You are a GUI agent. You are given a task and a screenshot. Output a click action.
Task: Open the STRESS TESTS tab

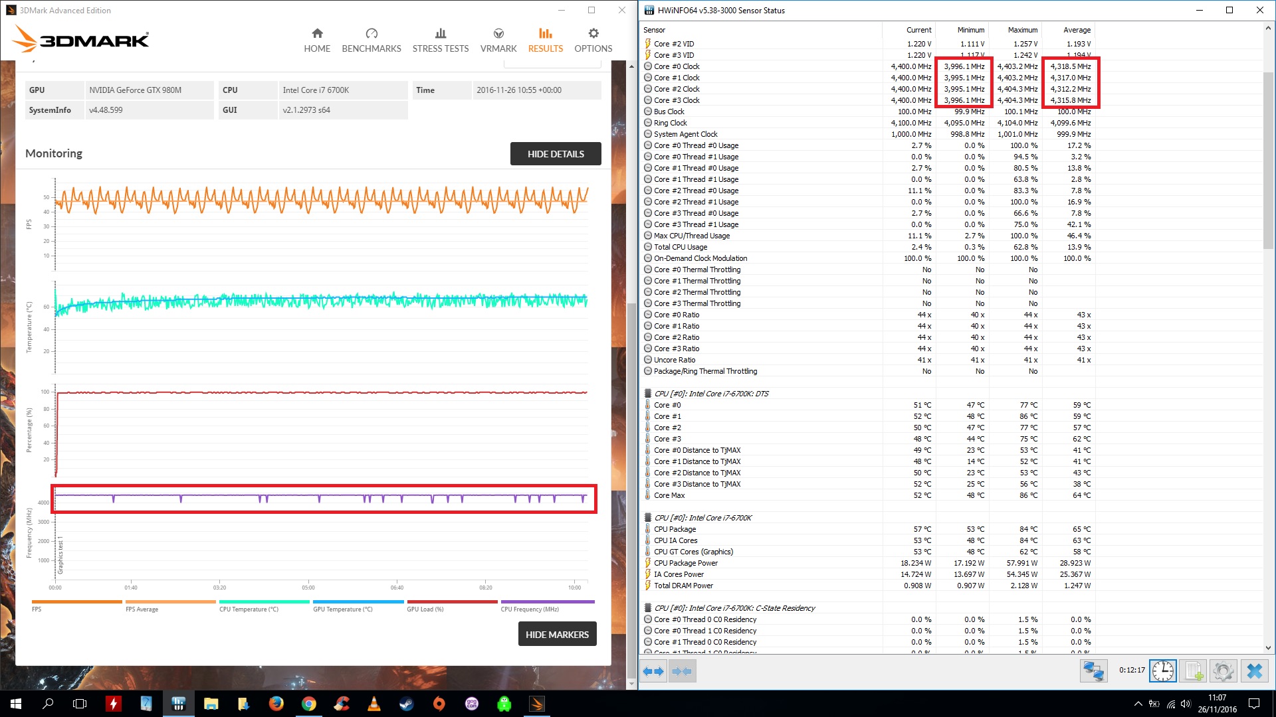click(440, 40)
